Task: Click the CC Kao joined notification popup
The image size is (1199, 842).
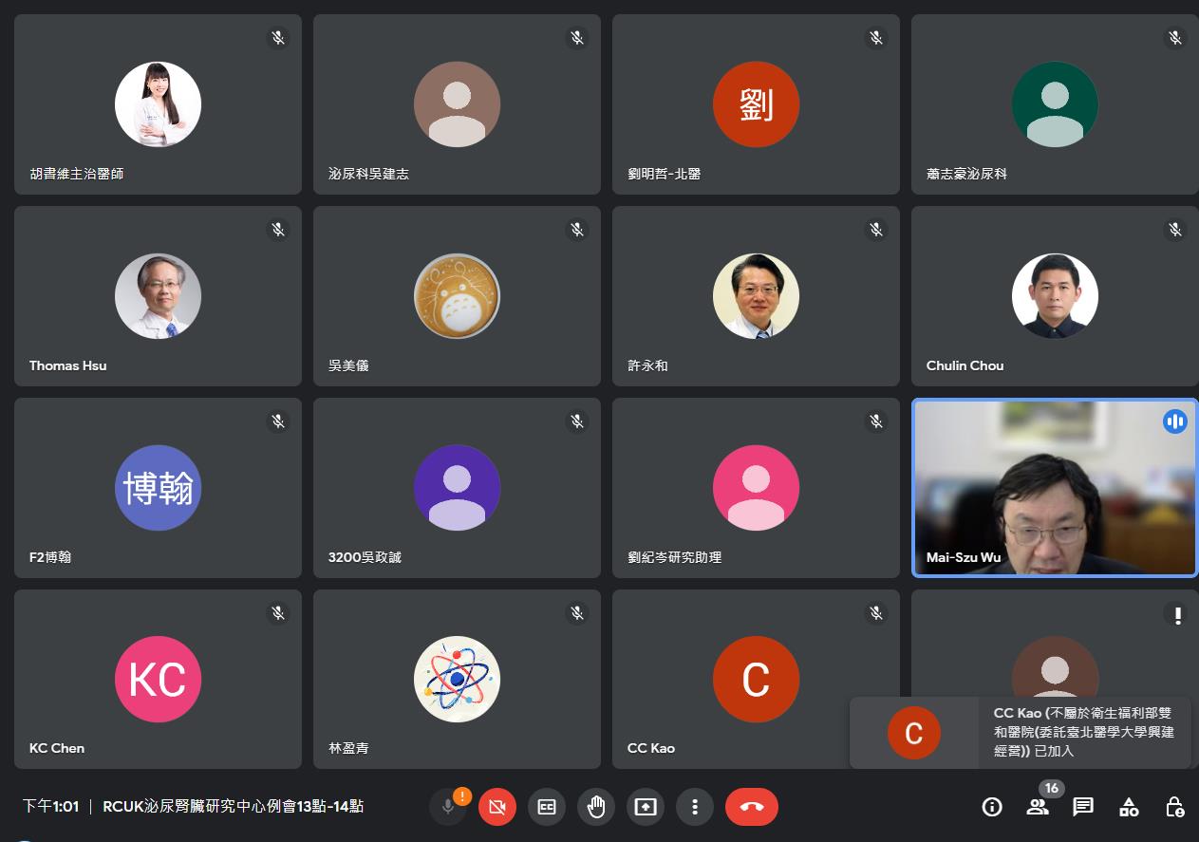Action: [x=1021, y=732]
